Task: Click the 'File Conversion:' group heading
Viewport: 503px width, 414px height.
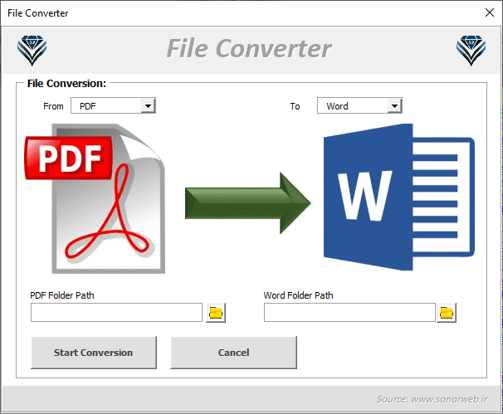Action: [66, 83]
